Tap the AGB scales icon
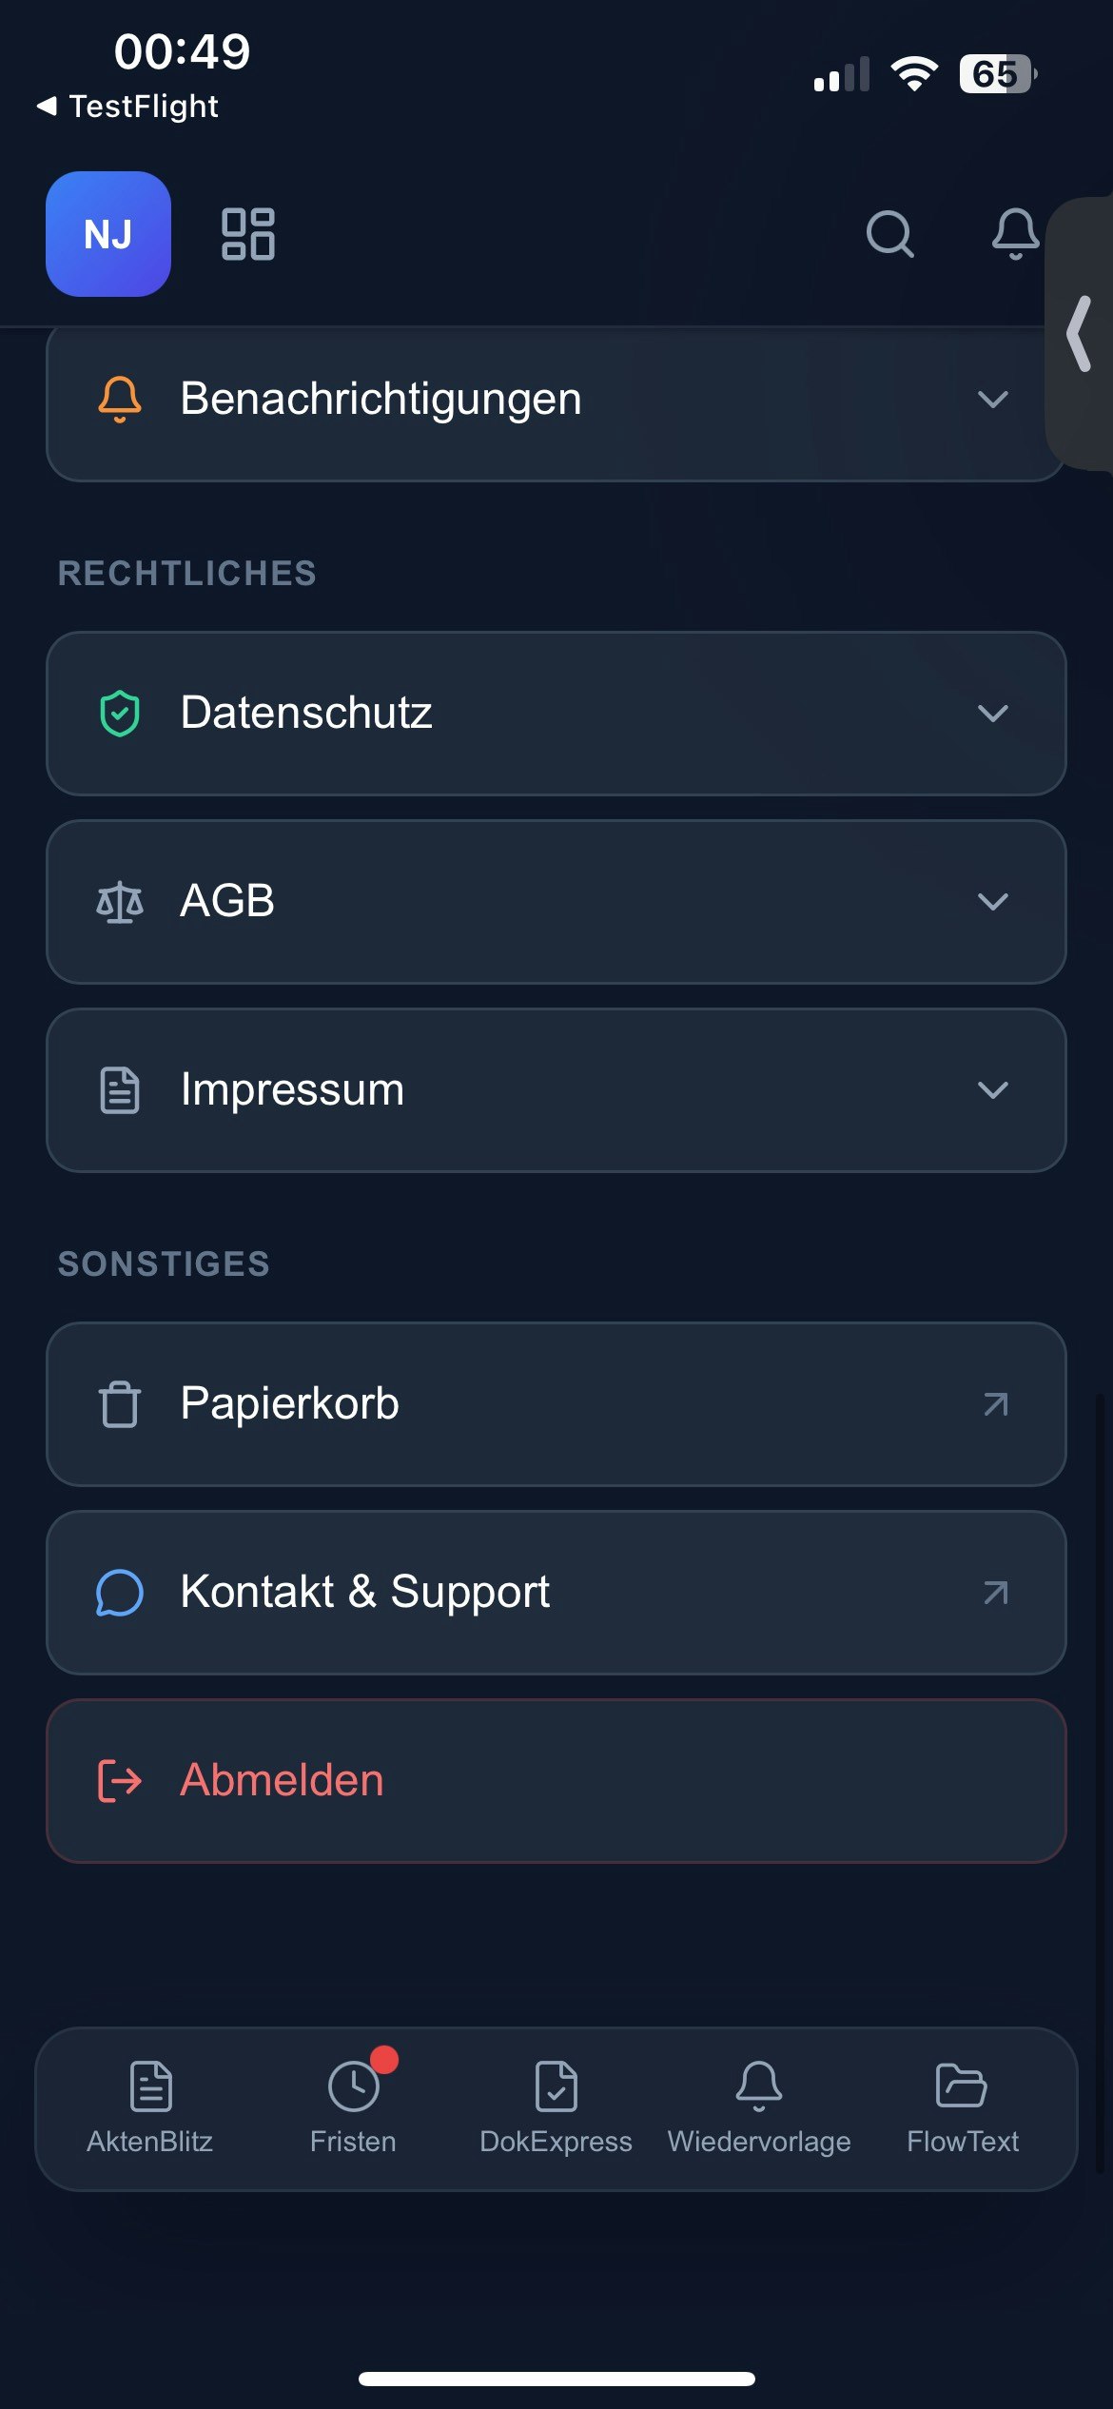The height and width of the screenshot is (2409, 1113). pyautogui.click(x=118, y=900)
